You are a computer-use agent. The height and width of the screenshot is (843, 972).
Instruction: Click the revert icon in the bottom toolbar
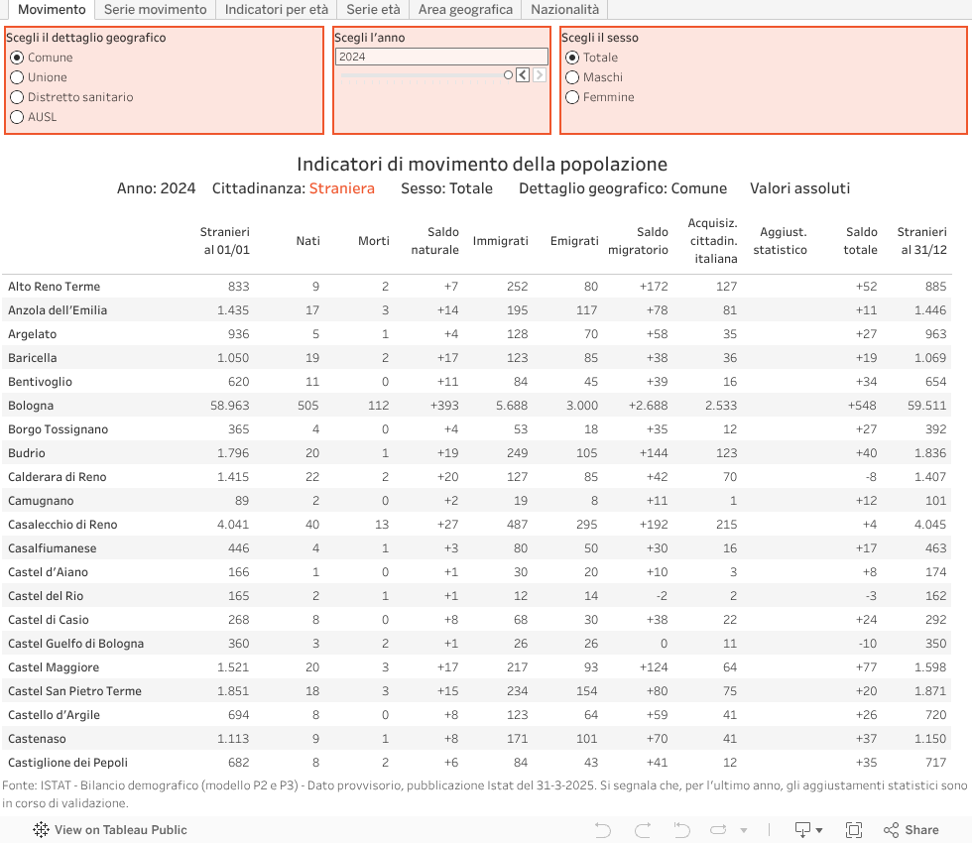point(681,830)
